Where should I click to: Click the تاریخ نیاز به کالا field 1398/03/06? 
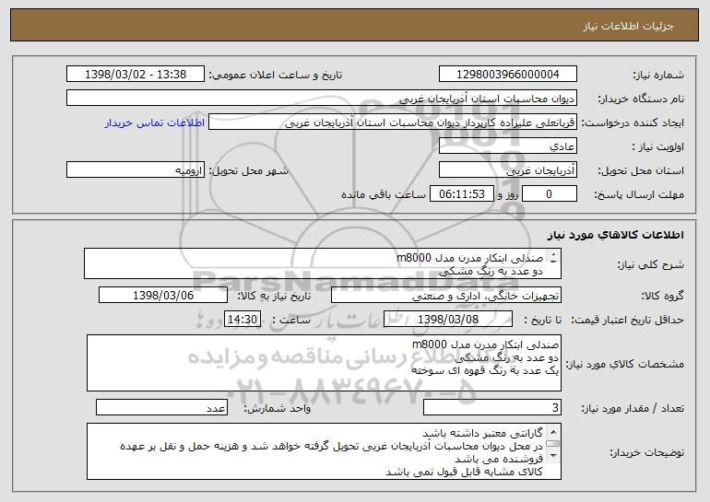pyautogui.click(x=163, y=296)
